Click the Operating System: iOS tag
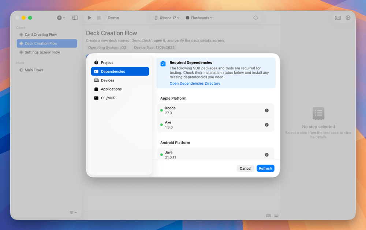This screenshot has height=230, width=366. pyautogui.click(x=107, y=47)
